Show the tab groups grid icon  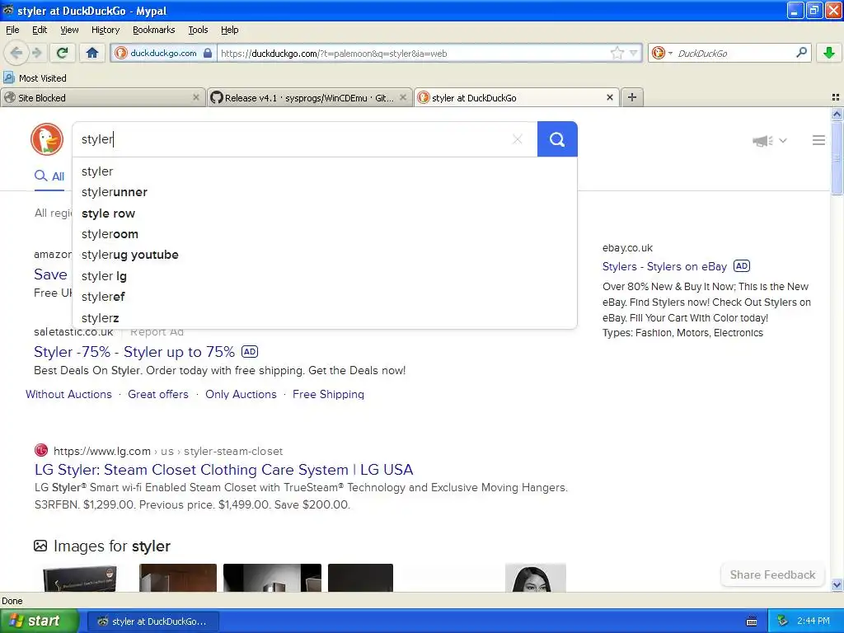[836, 97]
